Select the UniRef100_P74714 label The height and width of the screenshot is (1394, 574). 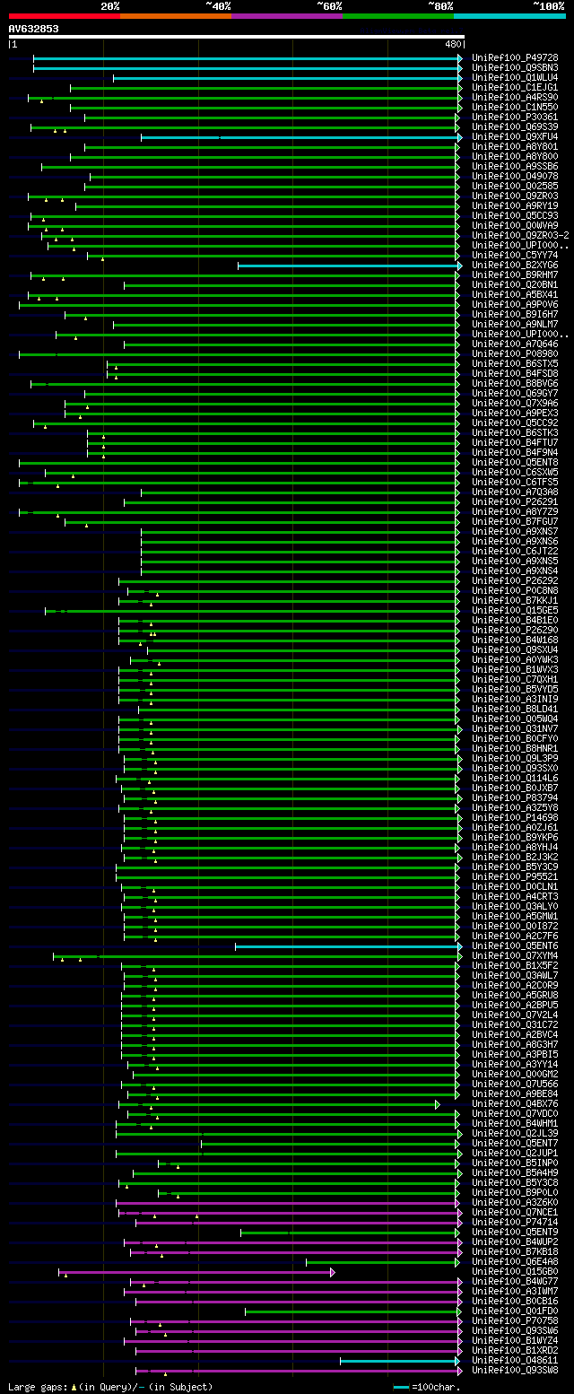(x=515, y=1223)
